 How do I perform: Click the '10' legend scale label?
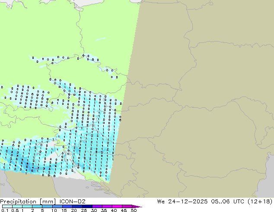54,210
